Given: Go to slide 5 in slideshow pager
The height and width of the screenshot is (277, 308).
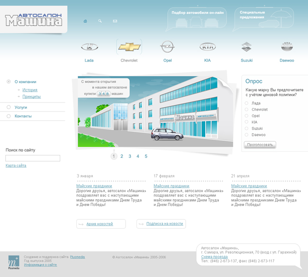Looking at the screenshot, I should click(x=146, y=157).
